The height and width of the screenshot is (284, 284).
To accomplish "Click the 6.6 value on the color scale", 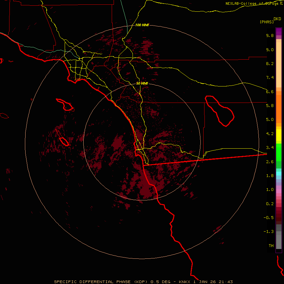I will [270, 92].
